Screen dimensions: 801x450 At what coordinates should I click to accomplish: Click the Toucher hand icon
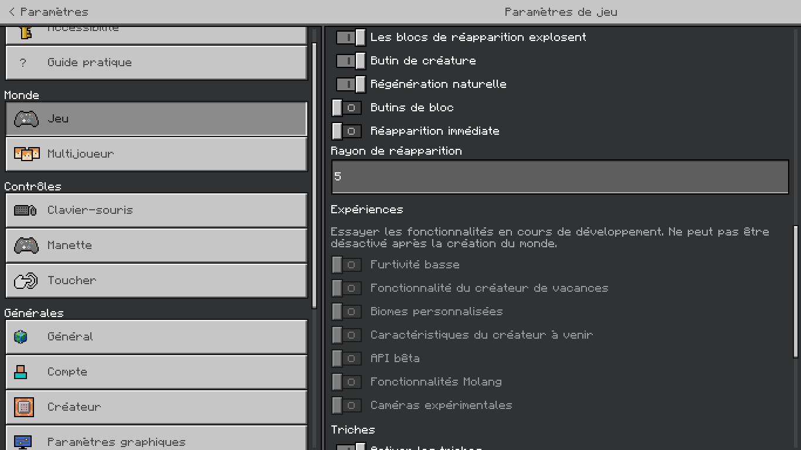point(25,281)
